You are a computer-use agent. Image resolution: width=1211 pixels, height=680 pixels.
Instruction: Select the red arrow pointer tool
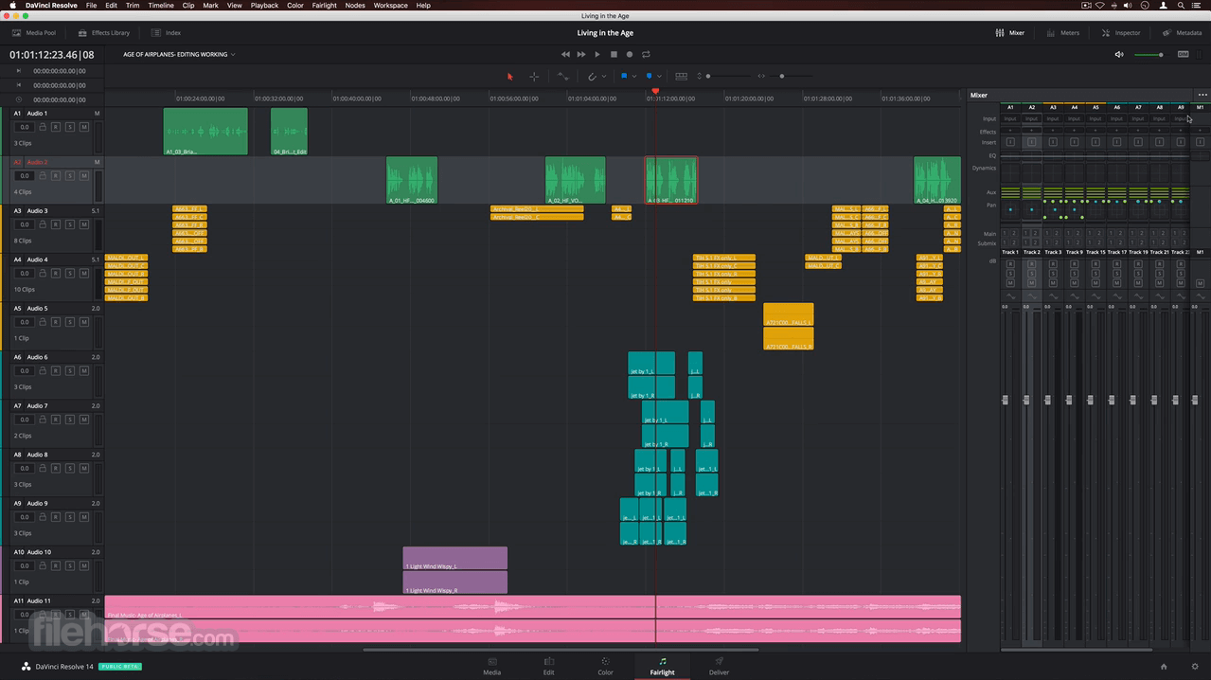click(x=509, y=76)
